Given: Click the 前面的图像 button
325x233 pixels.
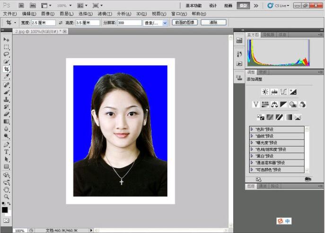Looking at the screenshot, I should (x=184, y=23).
